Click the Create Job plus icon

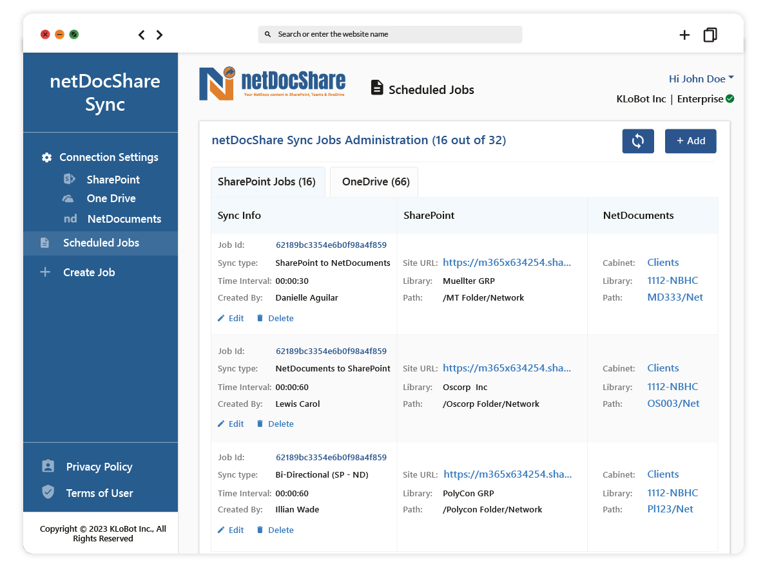point(45,272)
